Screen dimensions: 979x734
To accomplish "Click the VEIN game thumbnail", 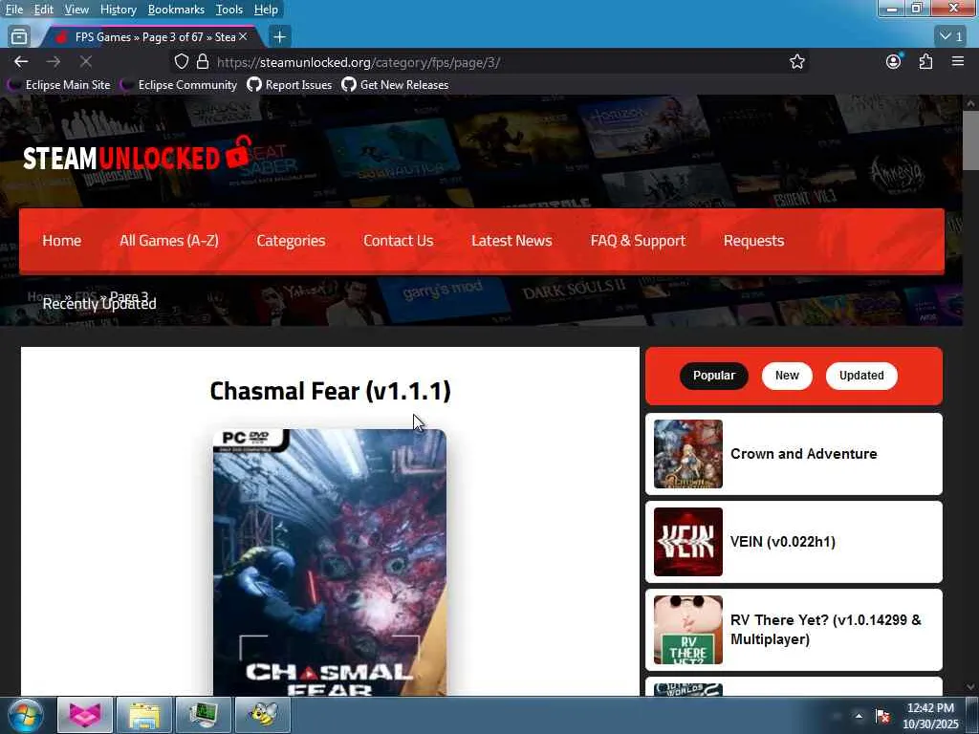I will pyautogui.click(x=688, y=542).
